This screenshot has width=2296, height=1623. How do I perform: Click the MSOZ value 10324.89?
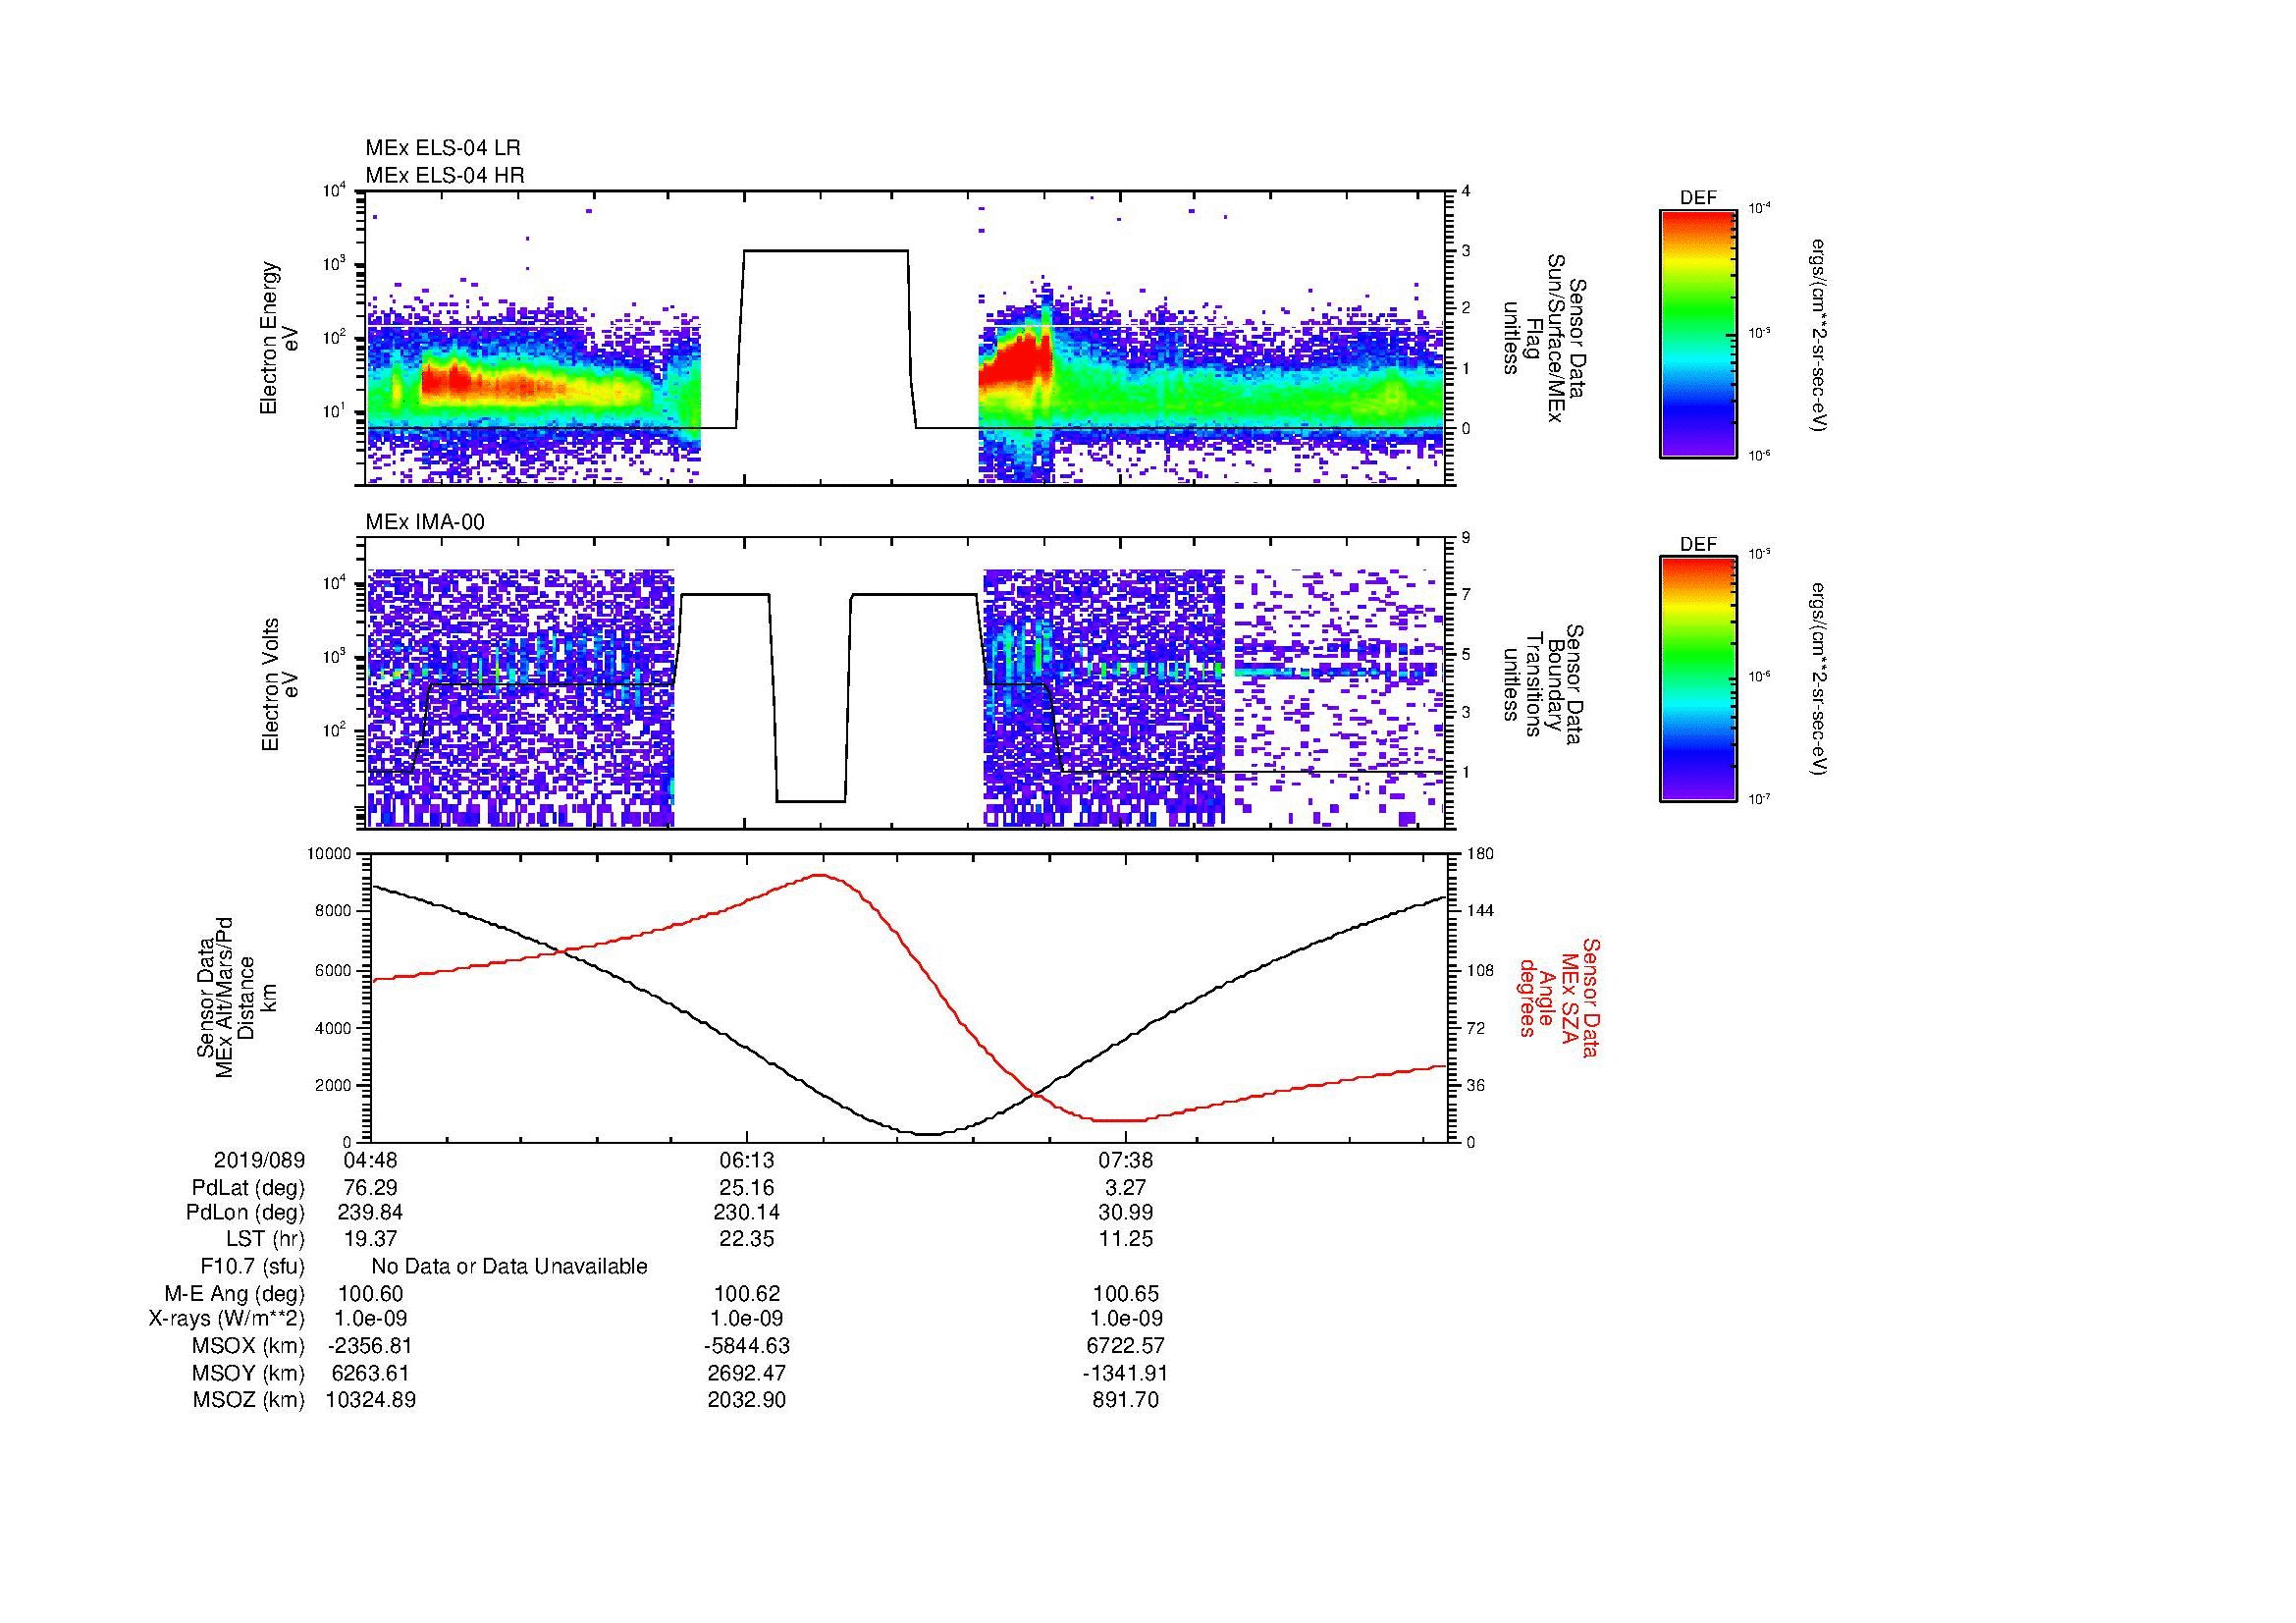(x=370, y=1400)
